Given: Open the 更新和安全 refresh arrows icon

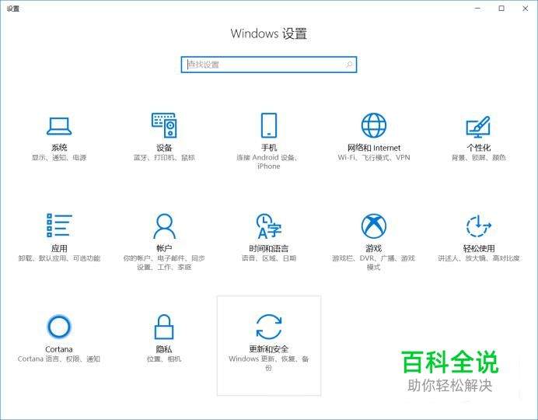Looking at the screenshot, I should tap(269, 327).
